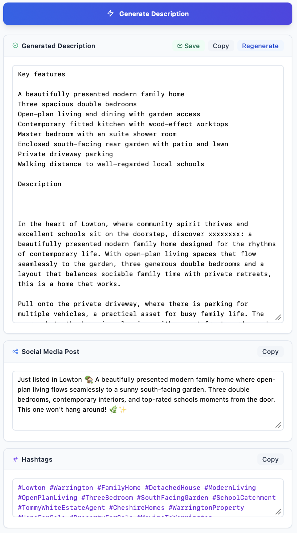Click the resize handle of the hashtags box
The width and height of the screenshot is (297, 533).
coord(278,512)
